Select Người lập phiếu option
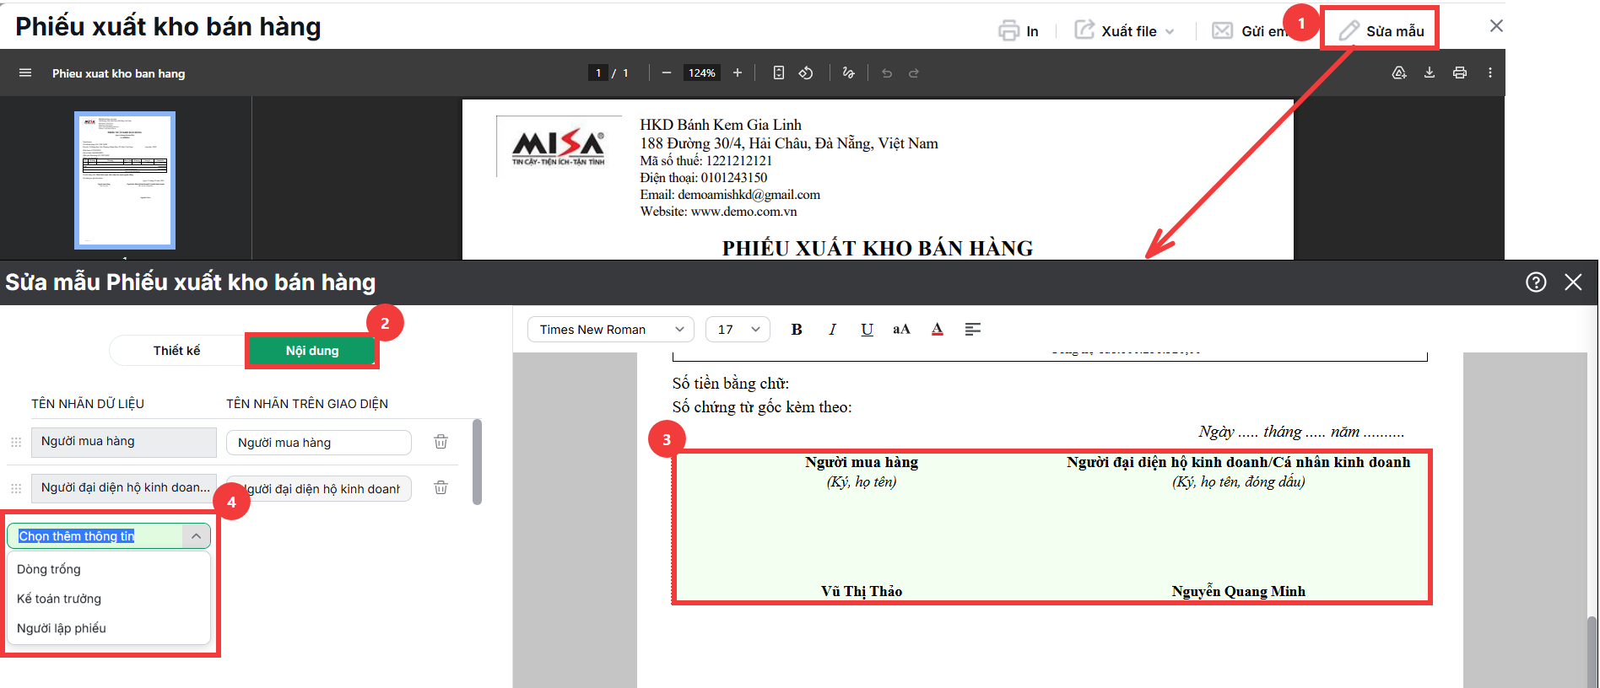The width and height of the screenshot is (1600, 688). point(109,628)
